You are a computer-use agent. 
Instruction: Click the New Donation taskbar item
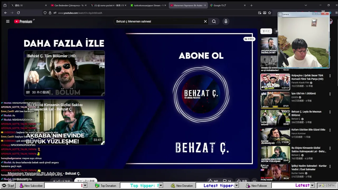(182, 186)
